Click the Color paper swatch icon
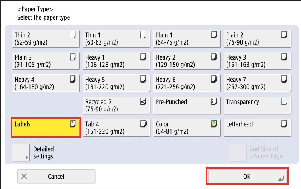This screenshot has width=301, height=189. tap(213, 123)
